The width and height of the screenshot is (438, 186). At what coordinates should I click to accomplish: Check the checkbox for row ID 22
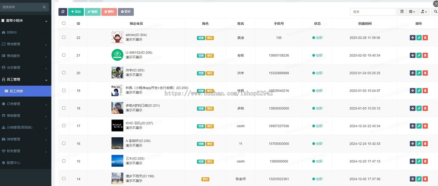[x=64, y=37]
